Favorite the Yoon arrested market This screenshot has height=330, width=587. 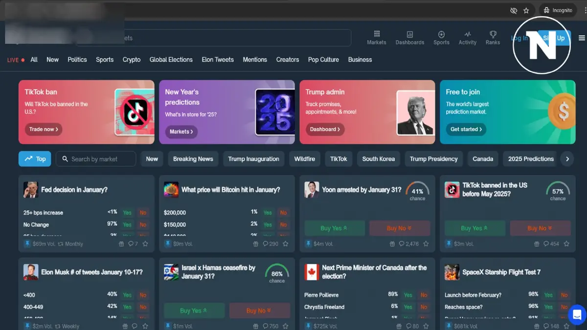point(426,243)
